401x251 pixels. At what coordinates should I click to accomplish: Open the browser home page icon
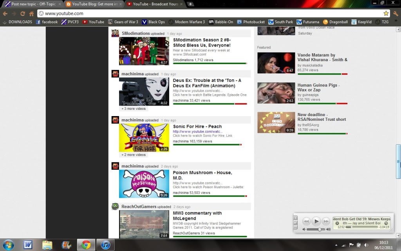click(x=31, y=14)
